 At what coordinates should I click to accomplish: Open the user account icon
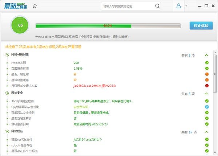click(179, 6)
